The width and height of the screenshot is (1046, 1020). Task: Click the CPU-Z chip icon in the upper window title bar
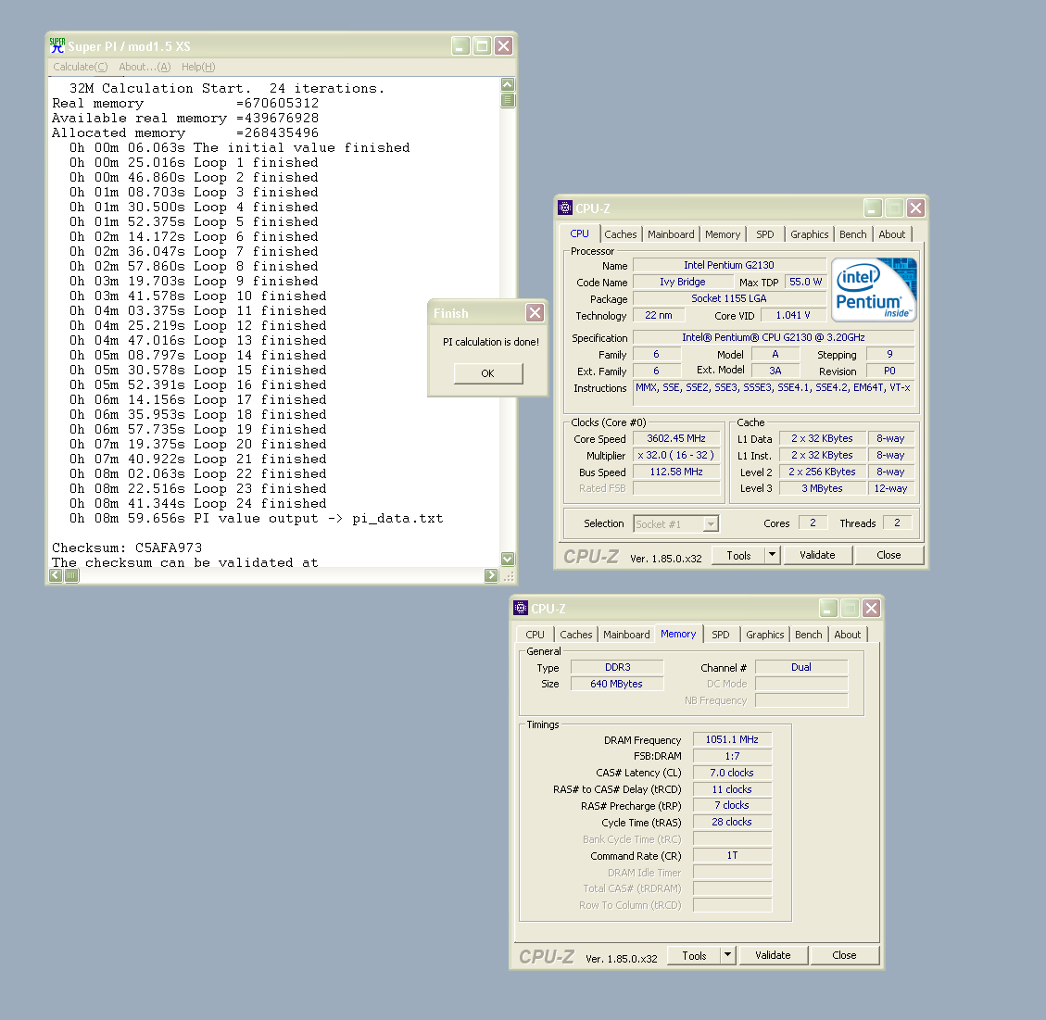click(x=565, y=208)
